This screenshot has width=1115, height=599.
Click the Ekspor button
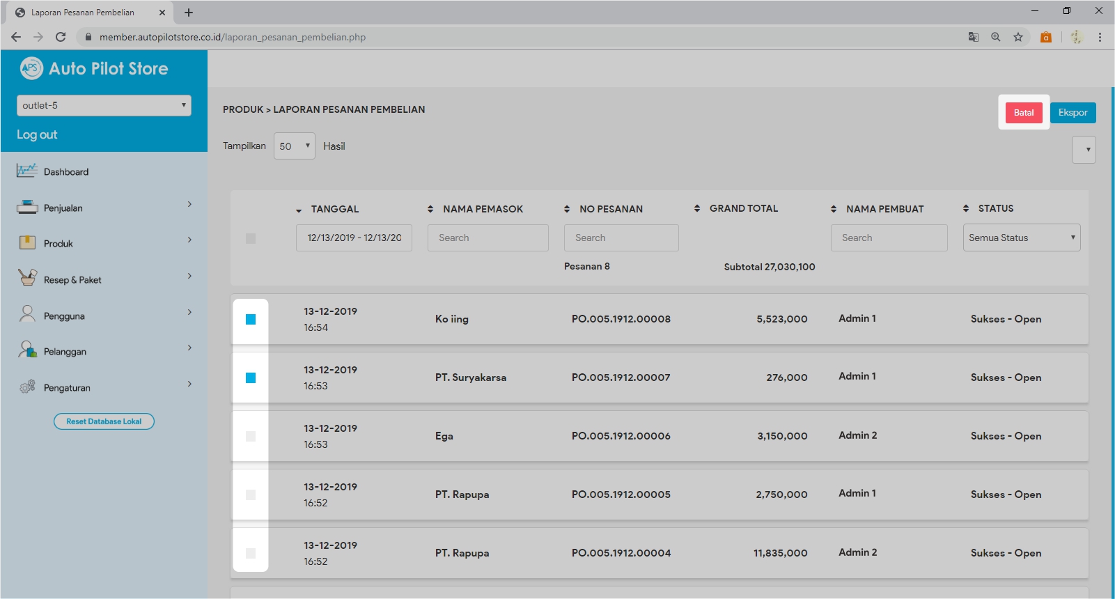[1073, 113]
